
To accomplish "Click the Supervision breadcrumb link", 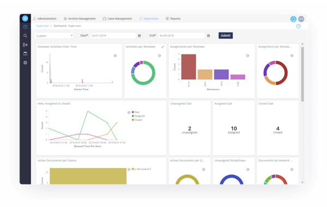I will 43,26.
